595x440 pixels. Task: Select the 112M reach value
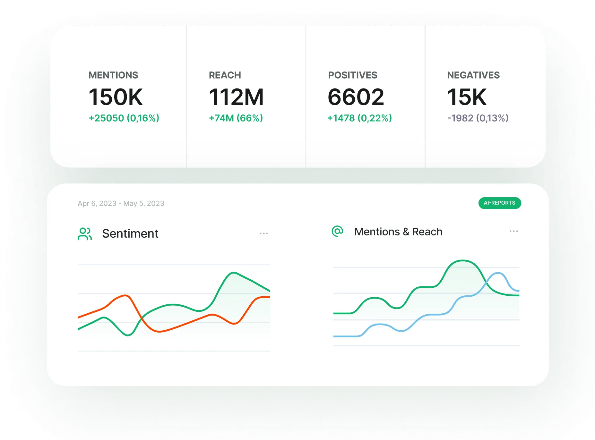236,97
